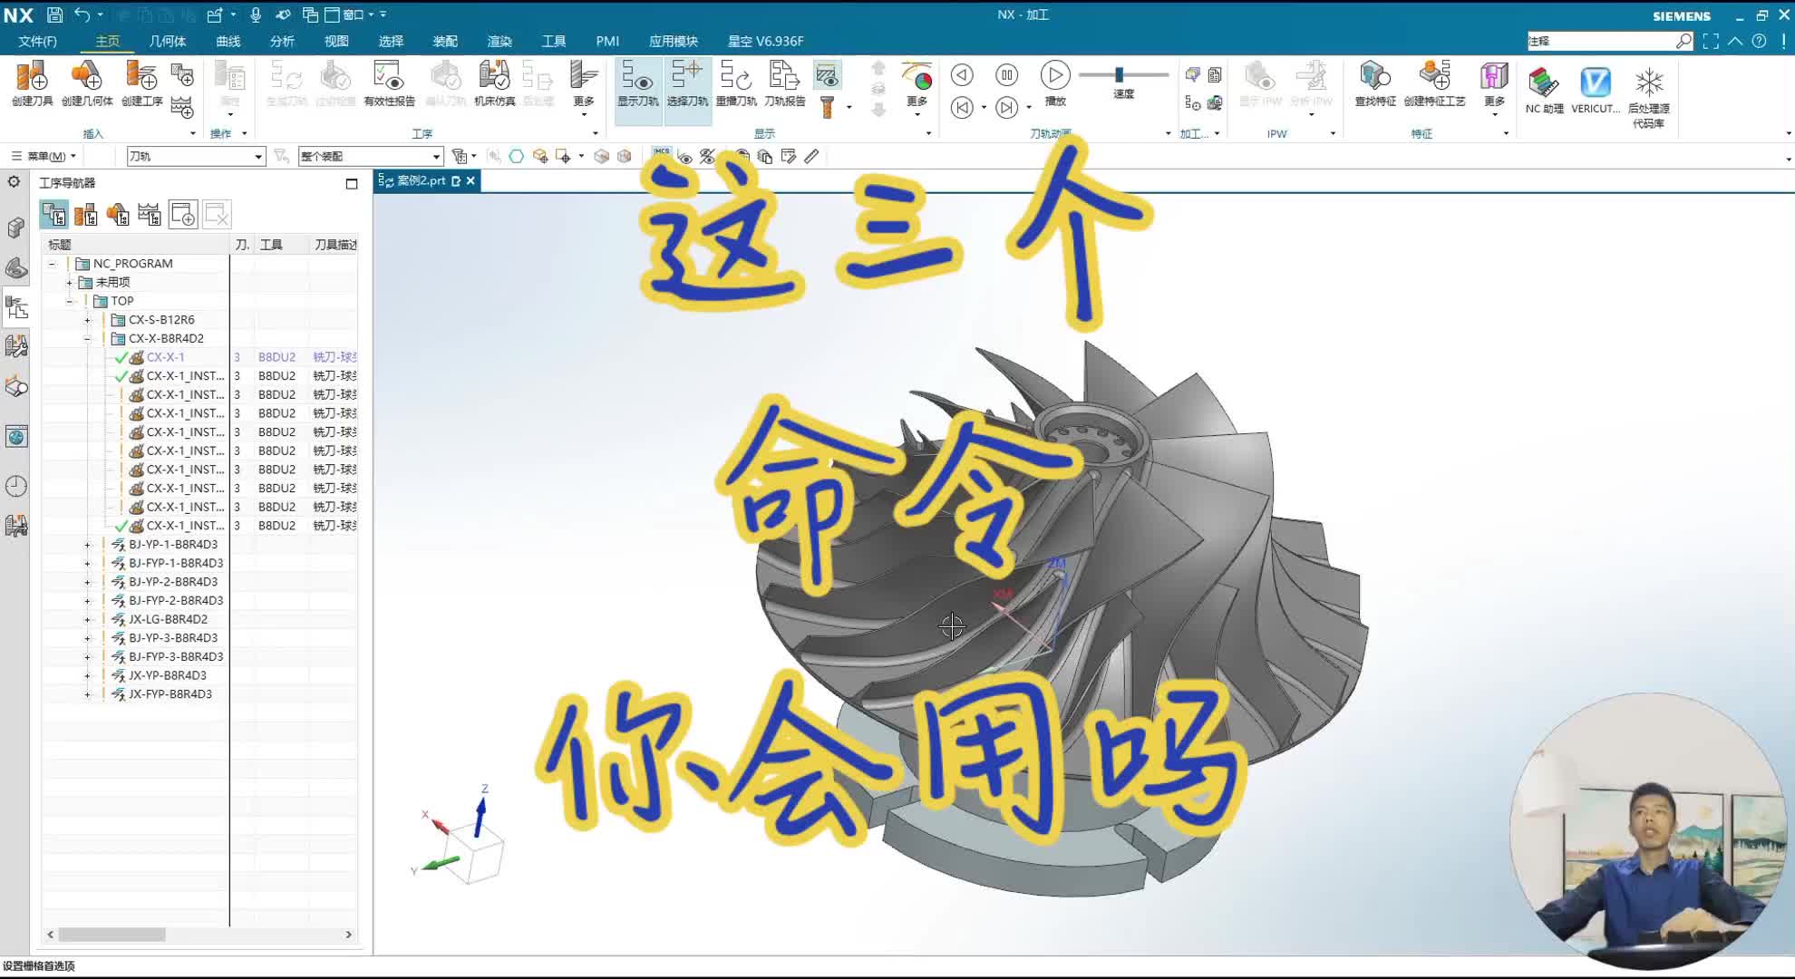Screen dimensions: 1795x979
Task: Toggle 选择刀轨 (Select Toolpath) mode
Action: [689, 86]
